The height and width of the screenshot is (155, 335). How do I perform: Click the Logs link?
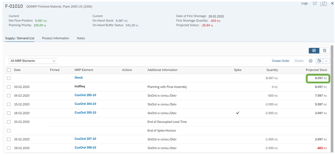[304, 4]
